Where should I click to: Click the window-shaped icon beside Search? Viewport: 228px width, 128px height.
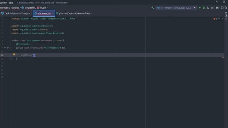pyautogui.click(x=222, y=8)
